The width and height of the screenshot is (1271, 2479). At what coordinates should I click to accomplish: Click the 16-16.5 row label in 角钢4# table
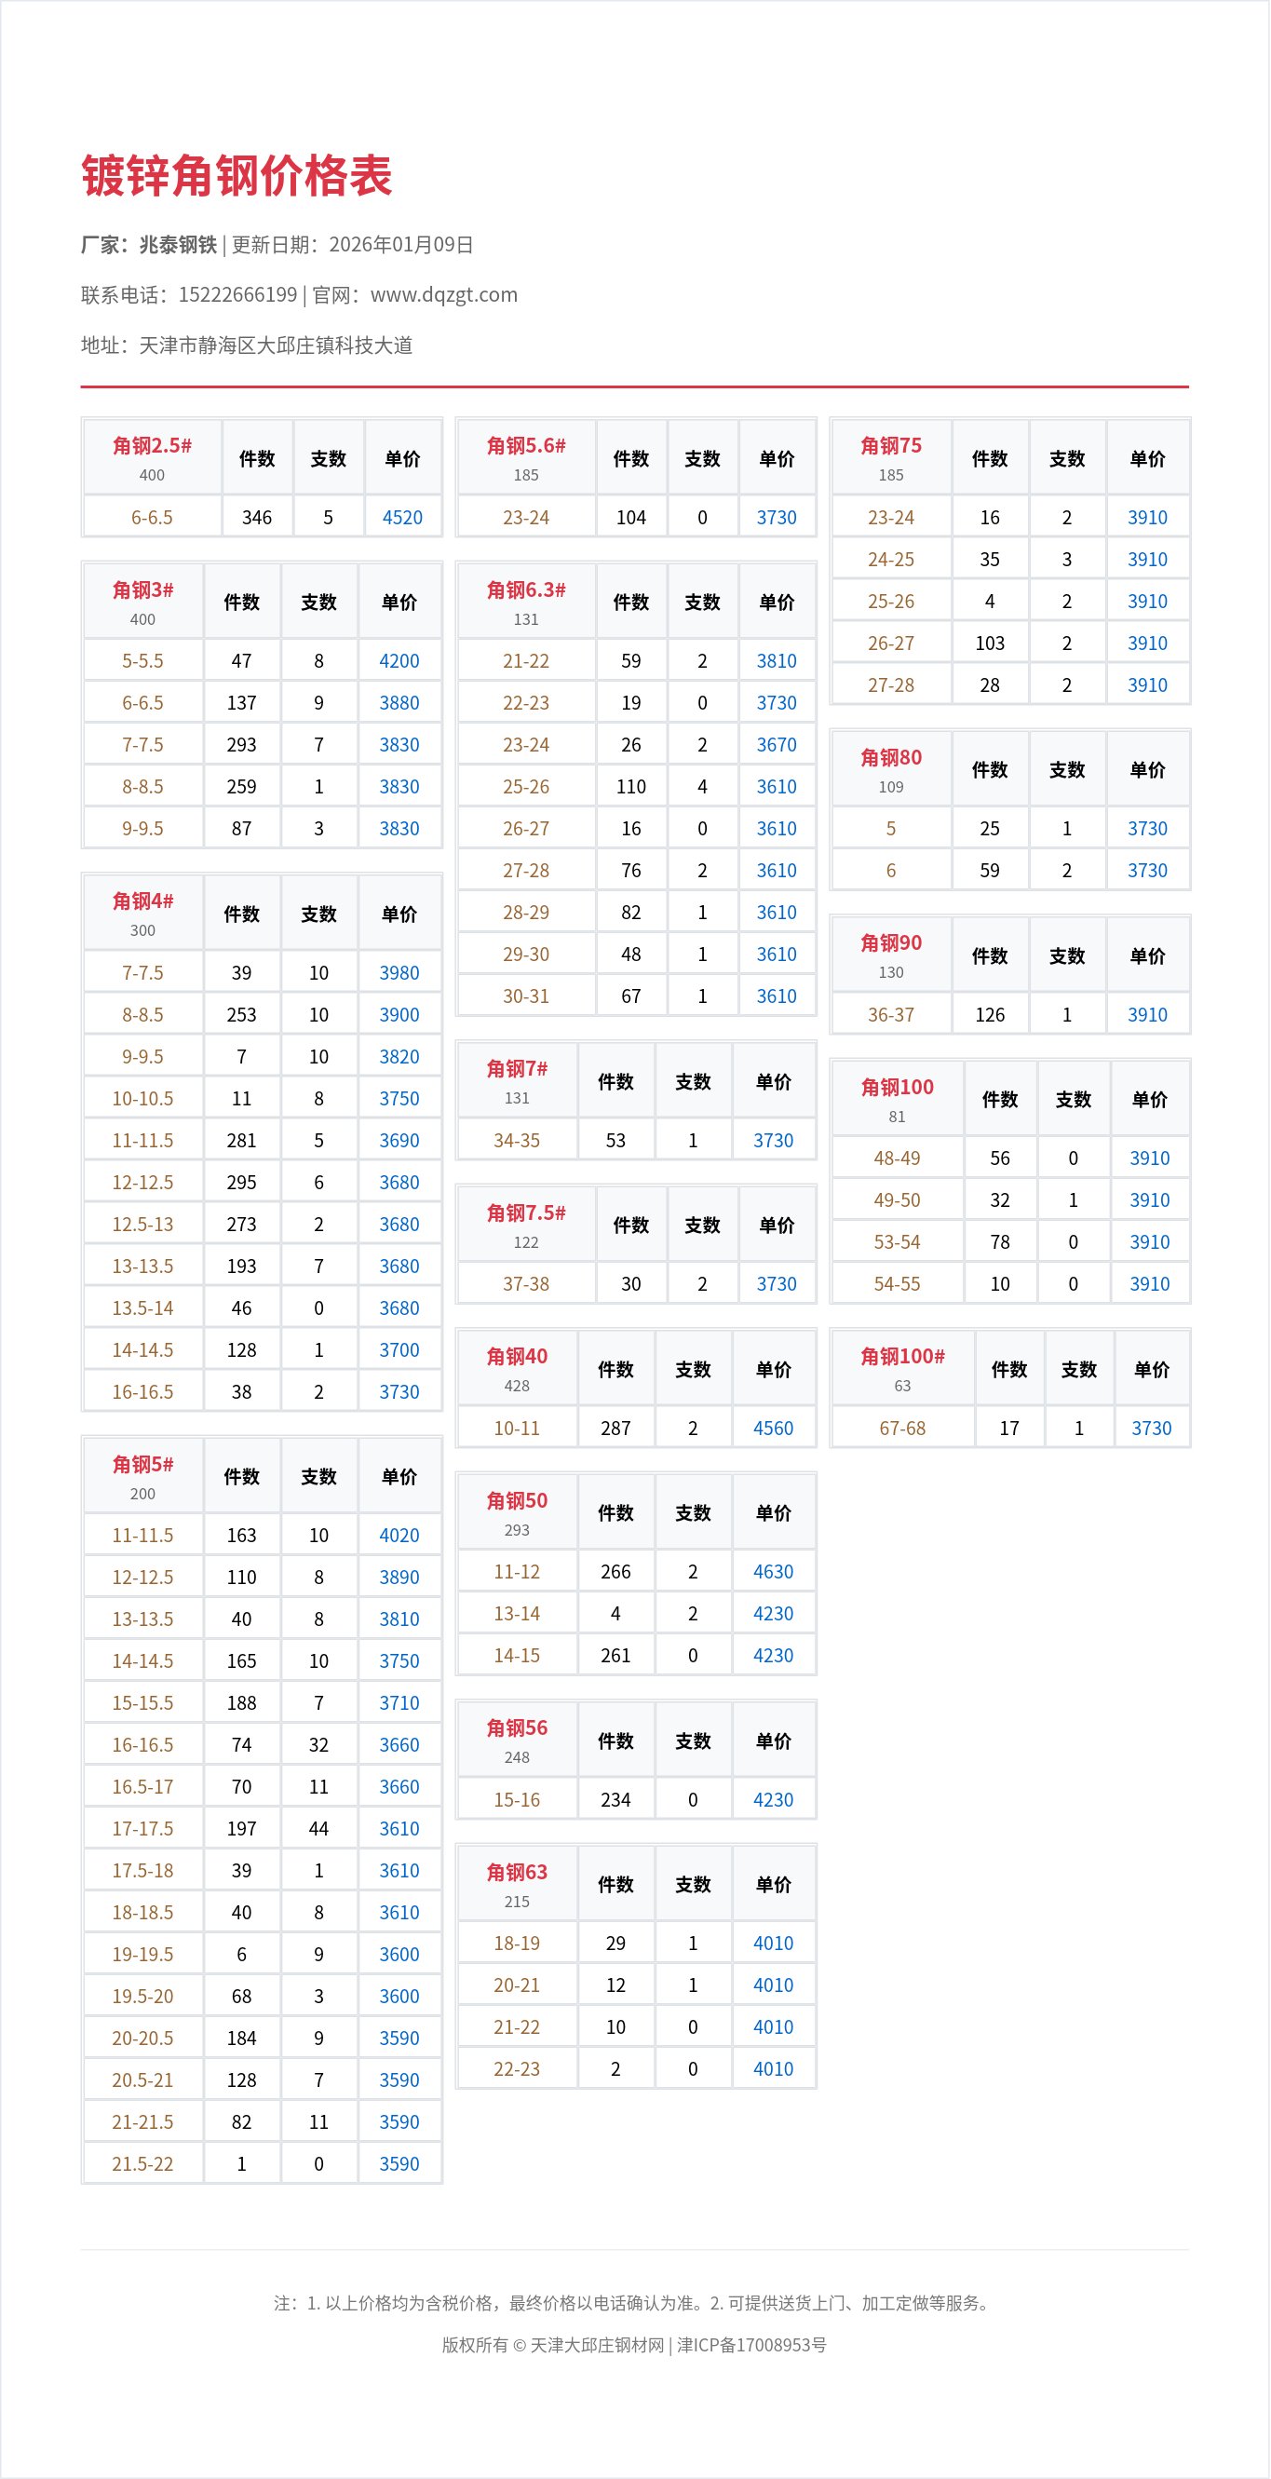click(142, 1392)
